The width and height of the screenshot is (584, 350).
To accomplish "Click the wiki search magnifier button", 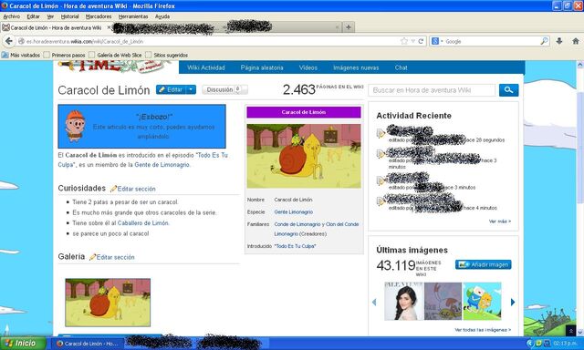I will [508, 90].
